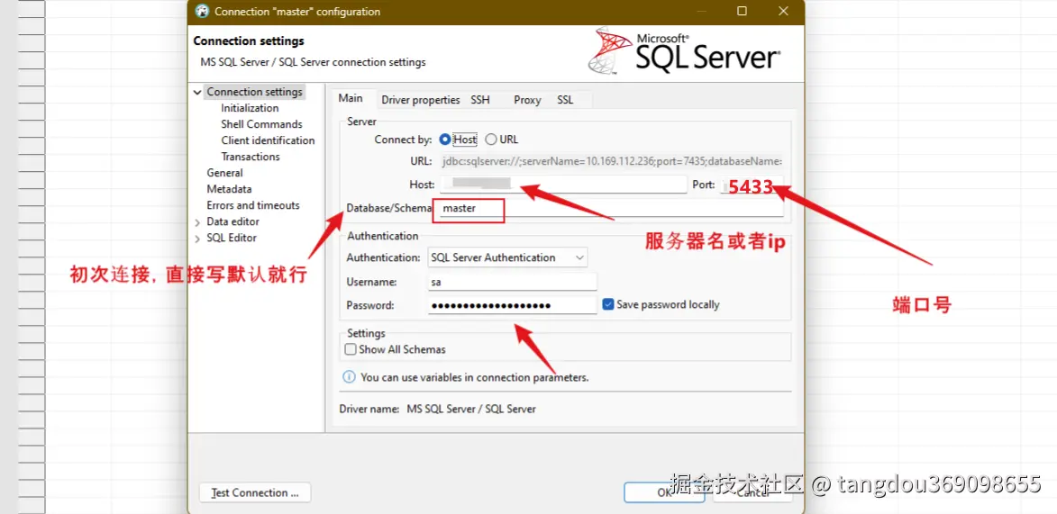Click the Username field containing sa
Screen dimensions: 1057x514
(x=513, y=282)
